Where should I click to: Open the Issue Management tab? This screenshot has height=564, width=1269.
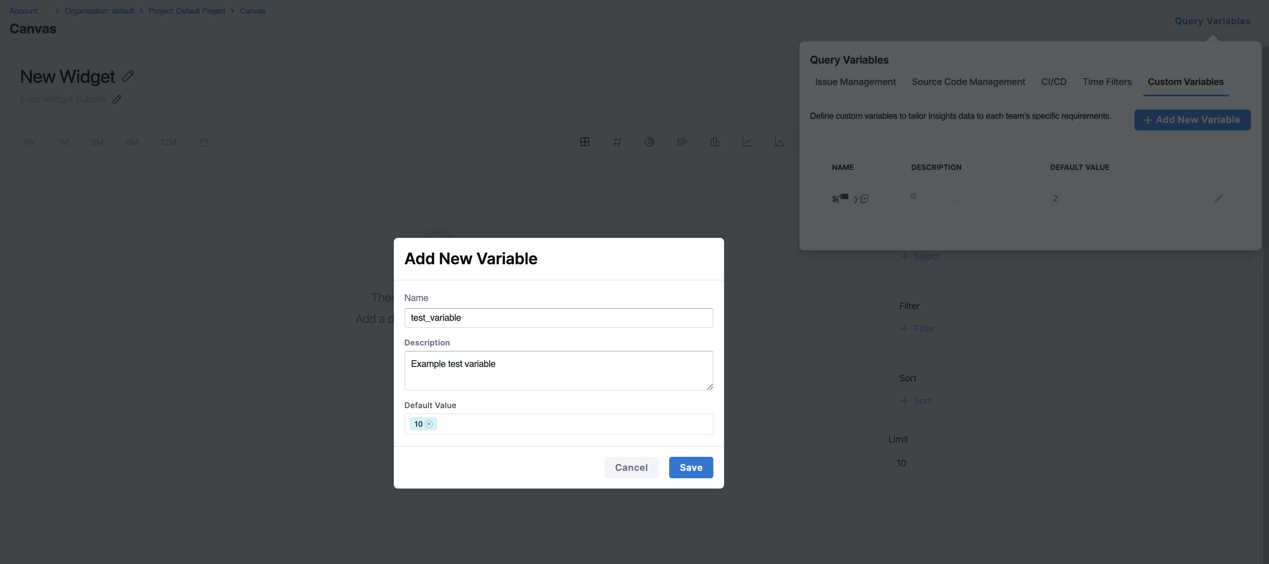pos(855,82)
